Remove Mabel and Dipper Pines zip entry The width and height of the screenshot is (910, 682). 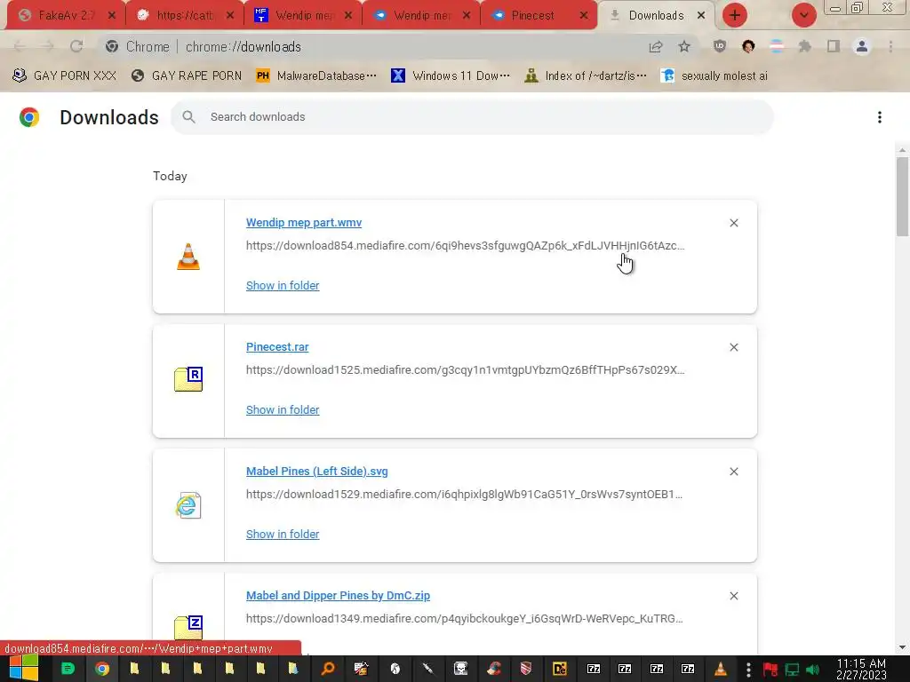click(733, 596)
